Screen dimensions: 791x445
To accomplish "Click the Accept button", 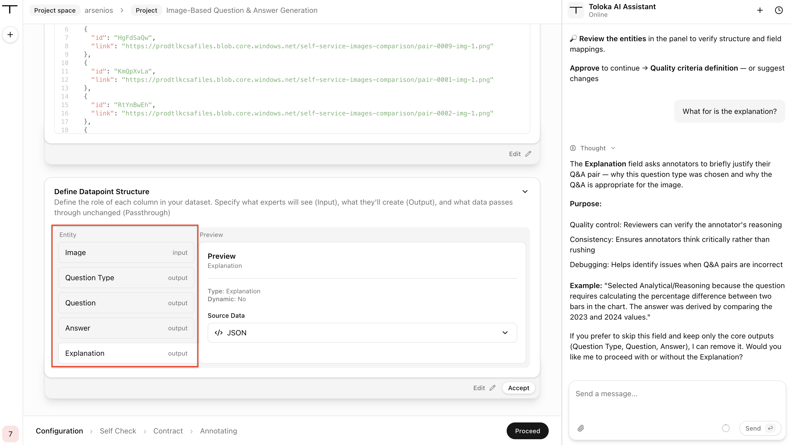I will [x=519, y=388].
